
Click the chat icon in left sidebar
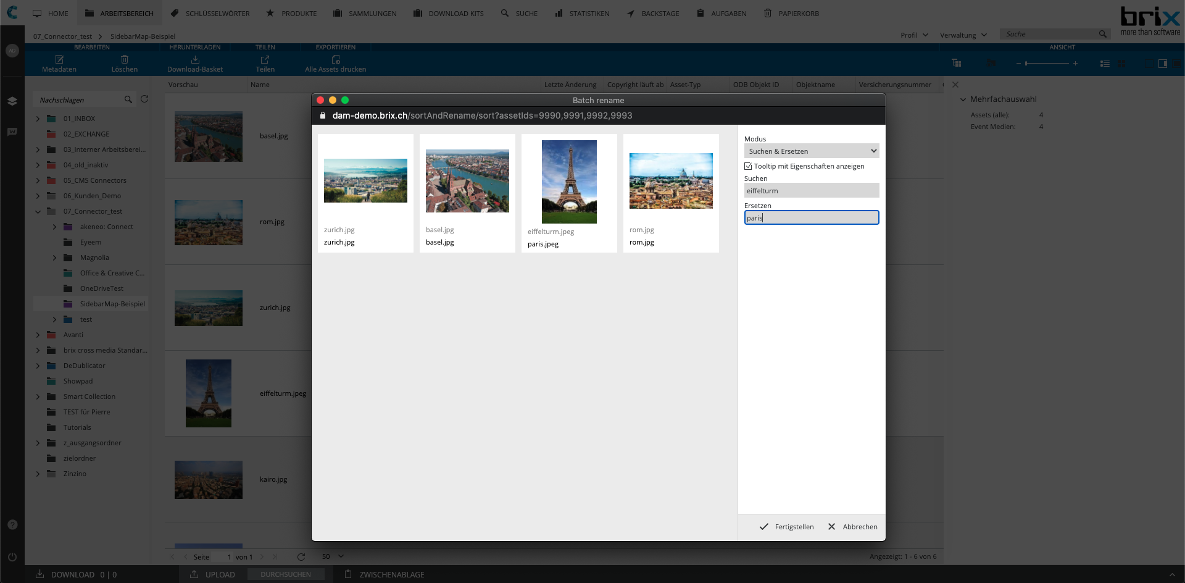12,132
